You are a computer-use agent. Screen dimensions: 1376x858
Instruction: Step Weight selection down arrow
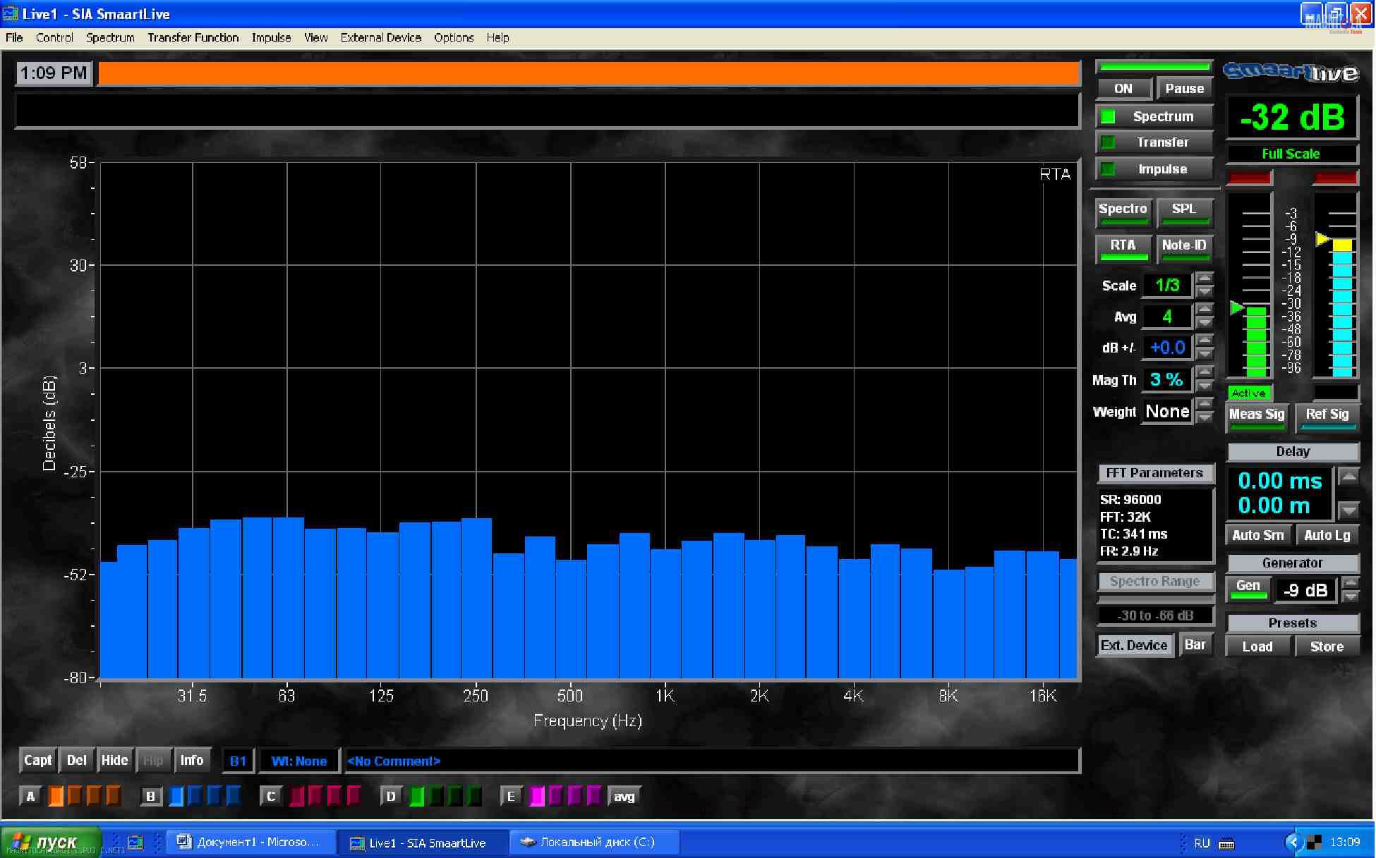click(x=1205, y=417)
